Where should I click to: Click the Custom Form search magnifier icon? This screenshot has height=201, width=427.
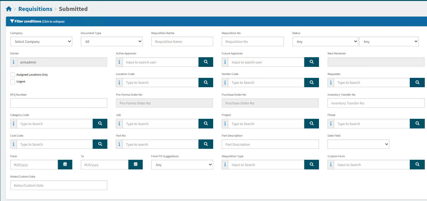417,165
